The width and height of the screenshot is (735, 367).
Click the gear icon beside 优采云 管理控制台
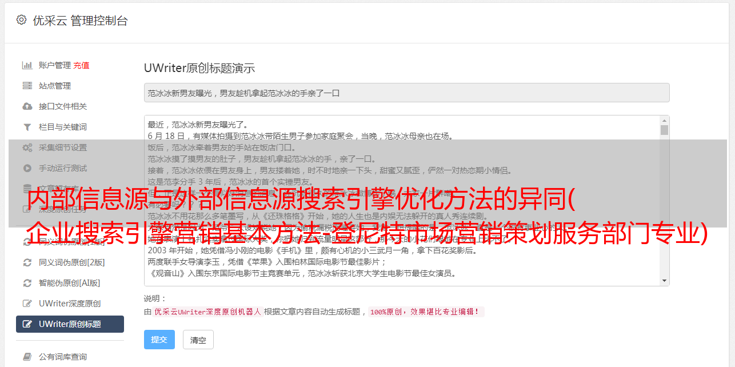pyautogui.click(x=21, y=20)
